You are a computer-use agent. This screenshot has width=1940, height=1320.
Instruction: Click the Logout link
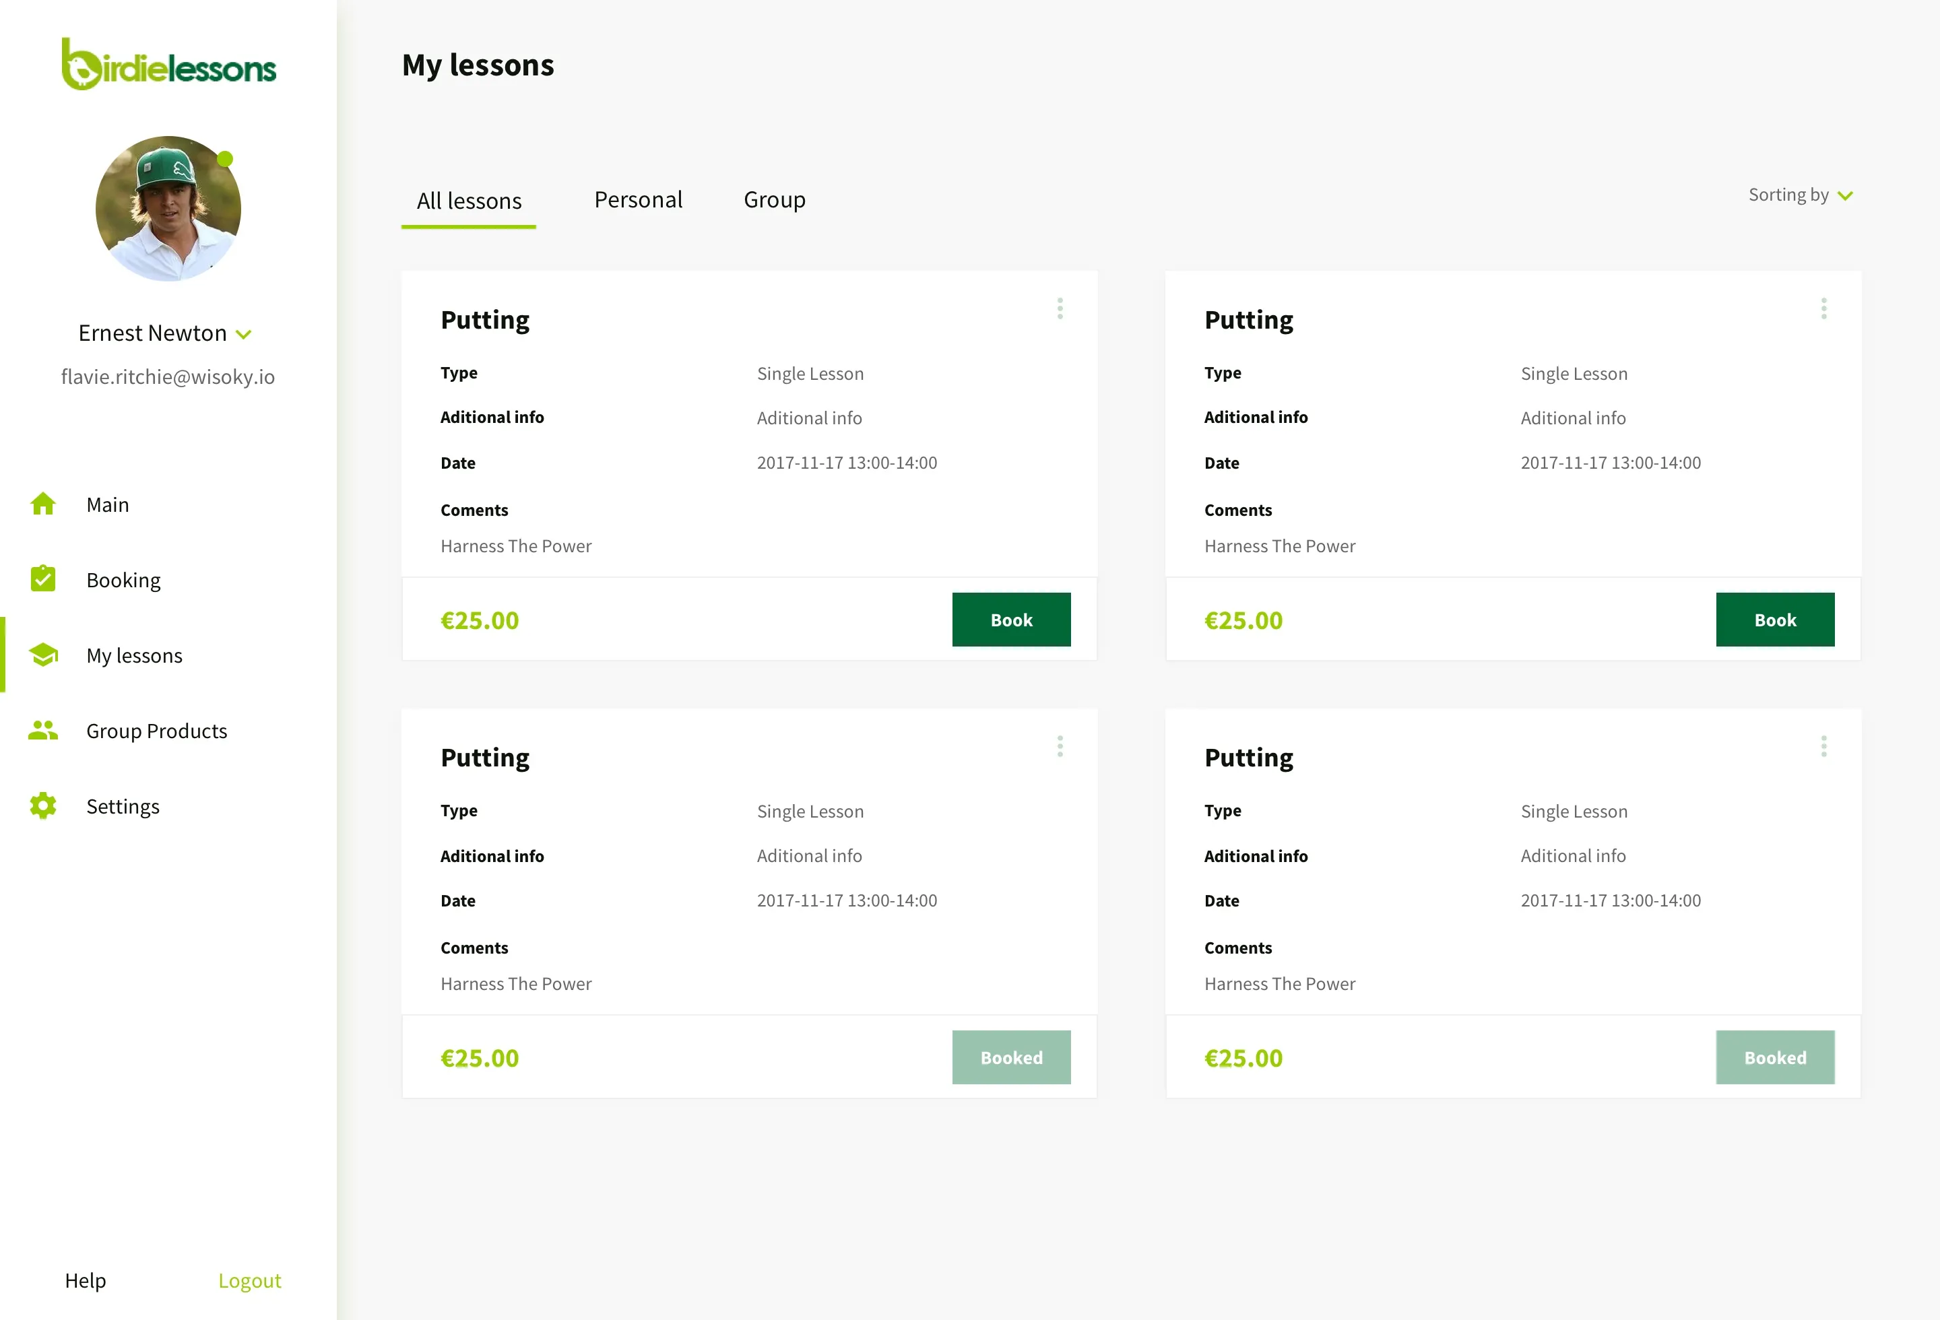point(250,1280)
